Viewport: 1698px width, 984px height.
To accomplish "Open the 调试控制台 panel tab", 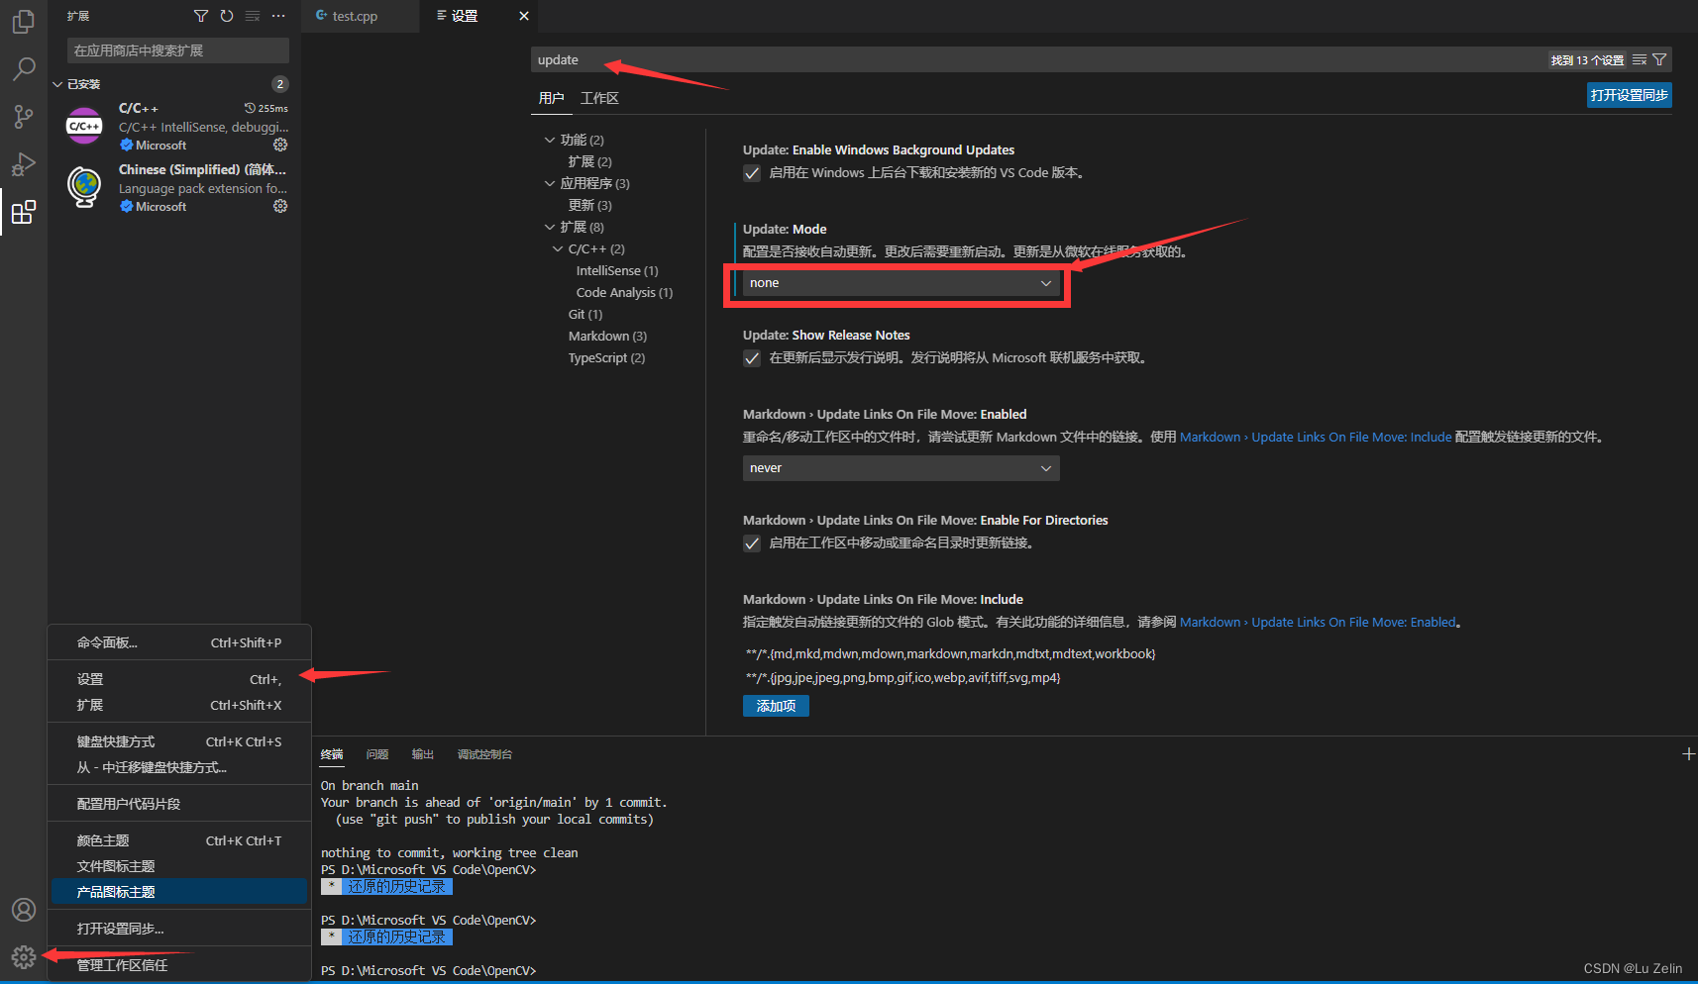I will coord(484,754).
